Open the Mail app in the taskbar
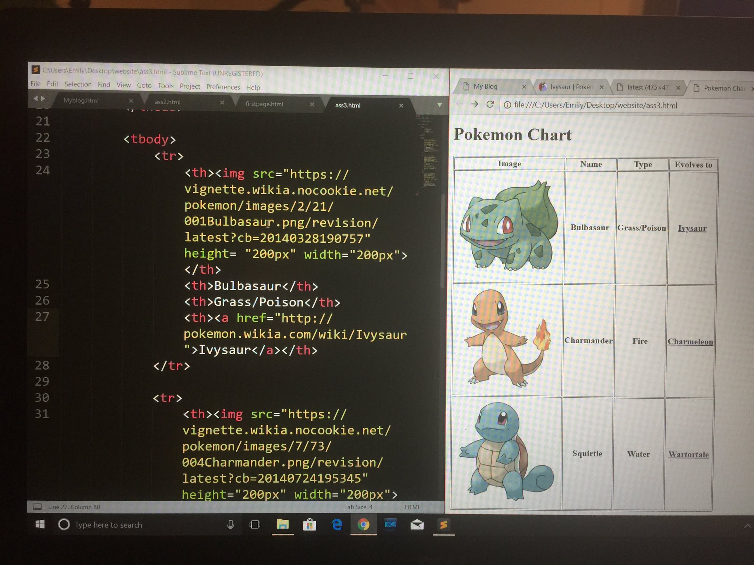 pos(417,525)
